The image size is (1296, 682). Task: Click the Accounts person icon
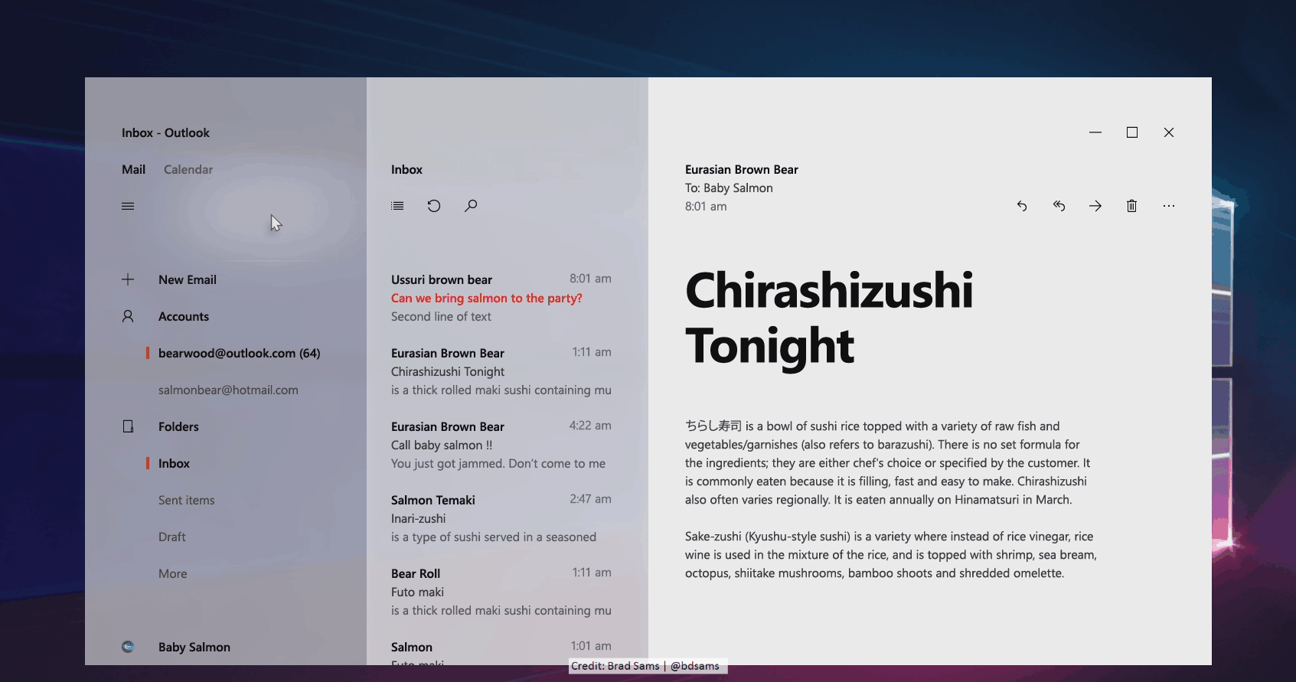(128, 316)
